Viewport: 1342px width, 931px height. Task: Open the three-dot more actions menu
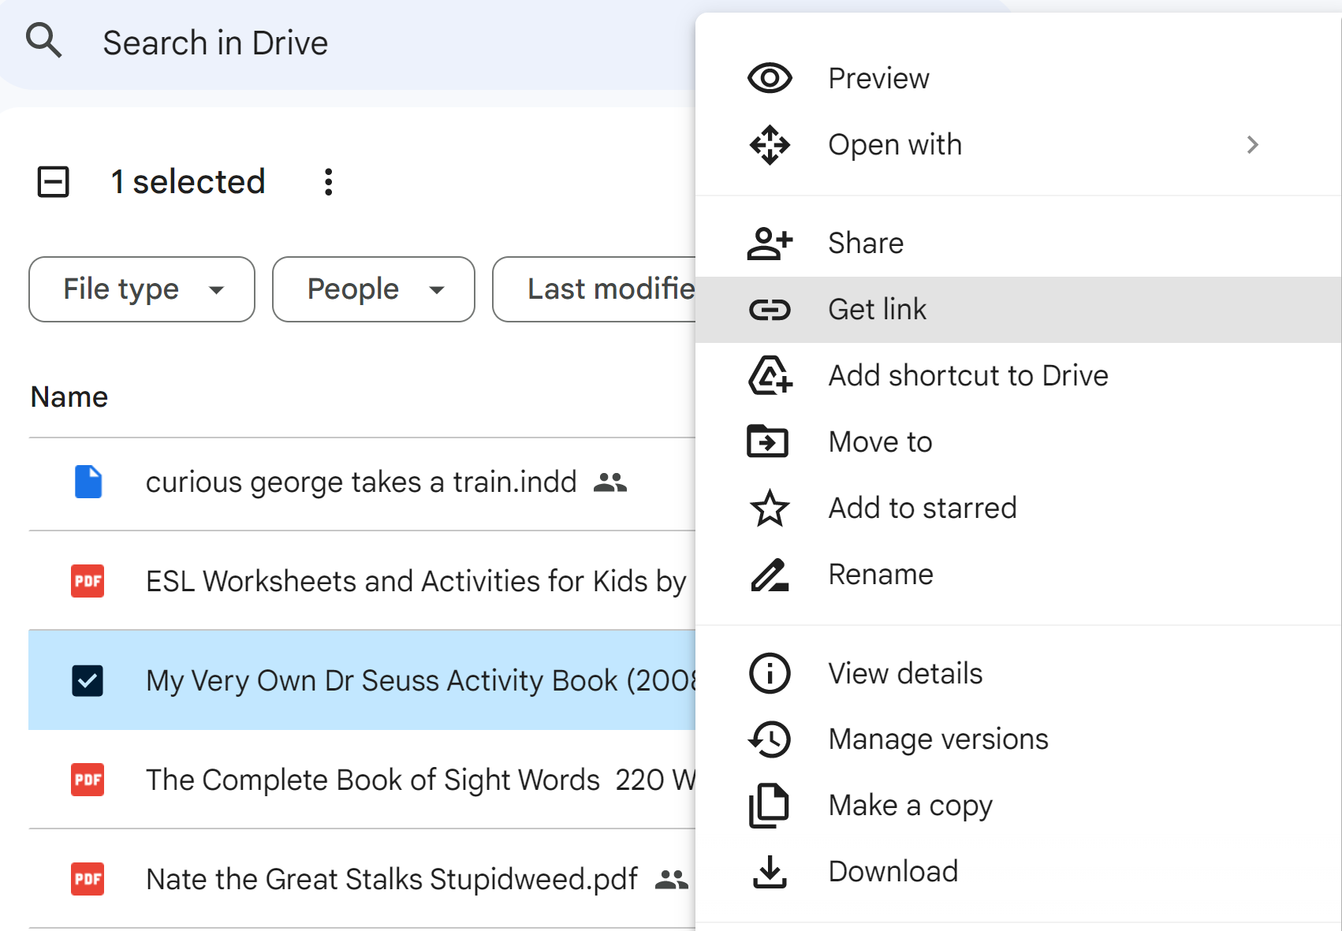(x=328, y=182)
